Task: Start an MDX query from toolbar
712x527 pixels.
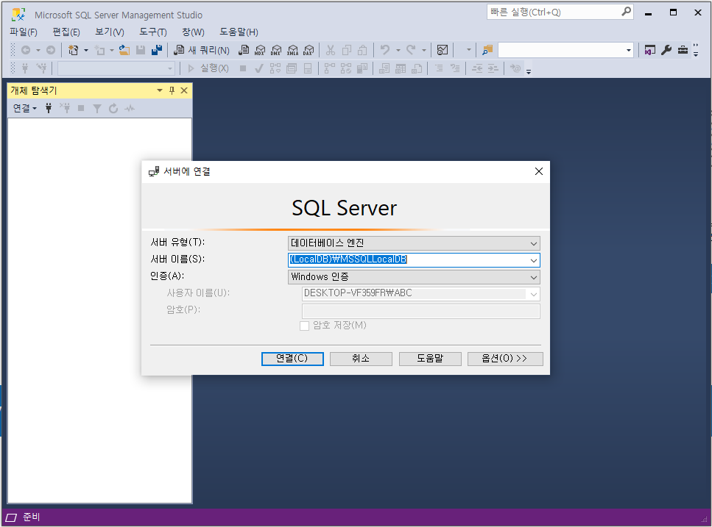Action: (260, 50)
